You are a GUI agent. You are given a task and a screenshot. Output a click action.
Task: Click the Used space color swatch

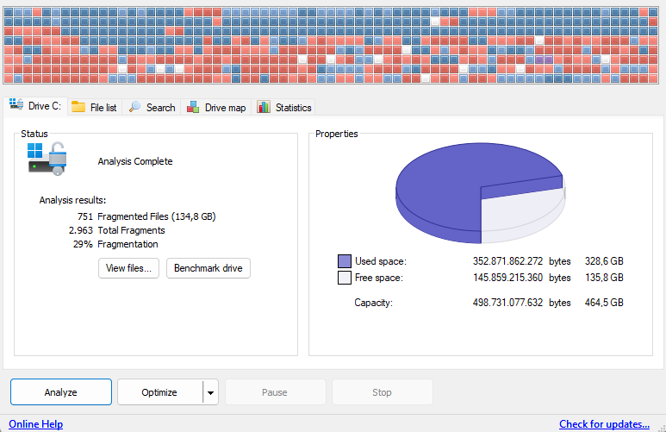coord(345,261)
